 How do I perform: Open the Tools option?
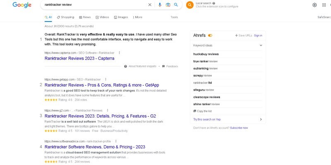pyautogui.click(x=174, y=17)
